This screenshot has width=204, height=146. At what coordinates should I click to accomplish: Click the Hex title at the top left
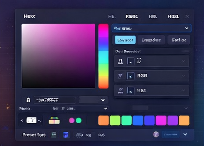[x=30, y=16]
